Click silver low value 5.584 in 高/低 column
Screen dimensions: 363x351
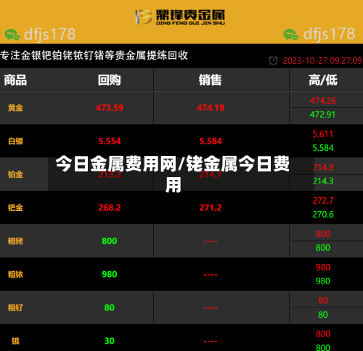point(323,148)
